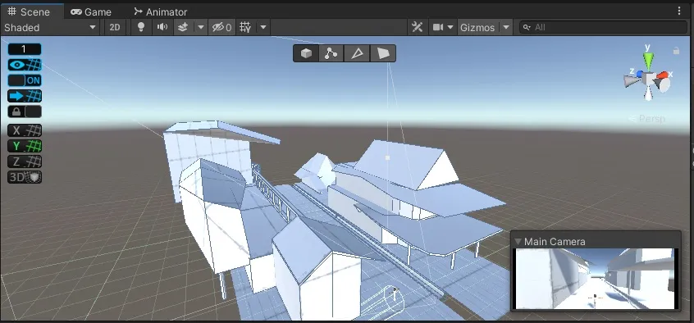Toggle 2D view mode
The width and height of the screenshot is (694, 323).
pos(115,27)
